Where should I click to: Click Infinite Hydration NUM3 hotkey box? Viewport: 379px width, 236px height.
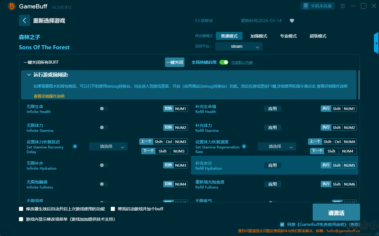[x=176, y=165]
